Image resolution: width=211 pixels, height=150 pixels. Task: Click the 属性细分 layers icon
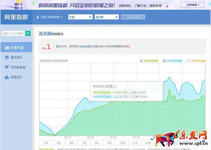click(x=7, y=58)
